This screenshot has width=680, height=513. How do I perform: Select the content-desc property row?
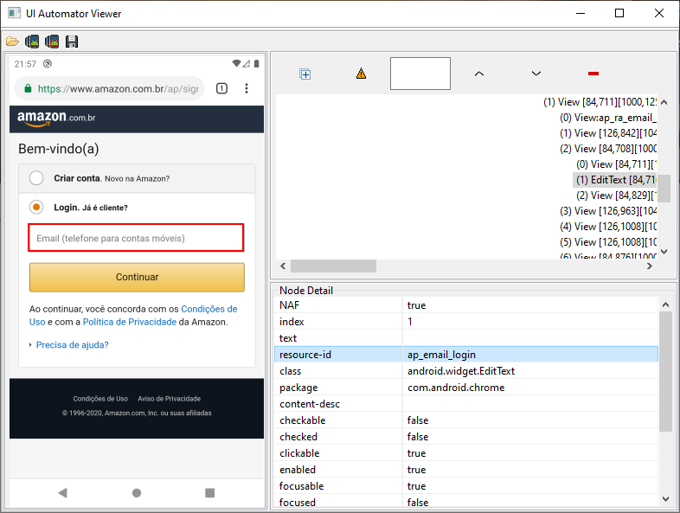click(x=466, y=404)
